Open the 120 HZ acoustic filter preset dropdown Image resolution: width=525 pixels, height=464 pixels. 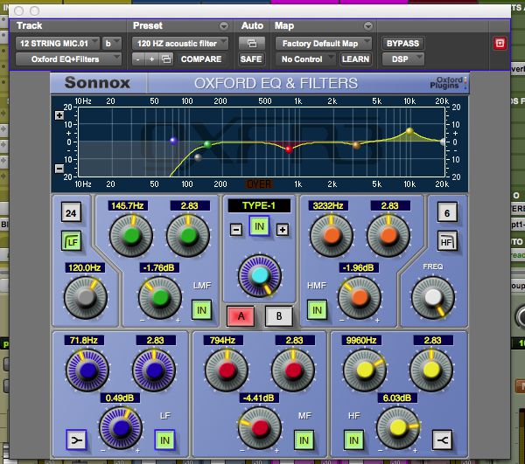pyautogui.click(x=180, y=44)
